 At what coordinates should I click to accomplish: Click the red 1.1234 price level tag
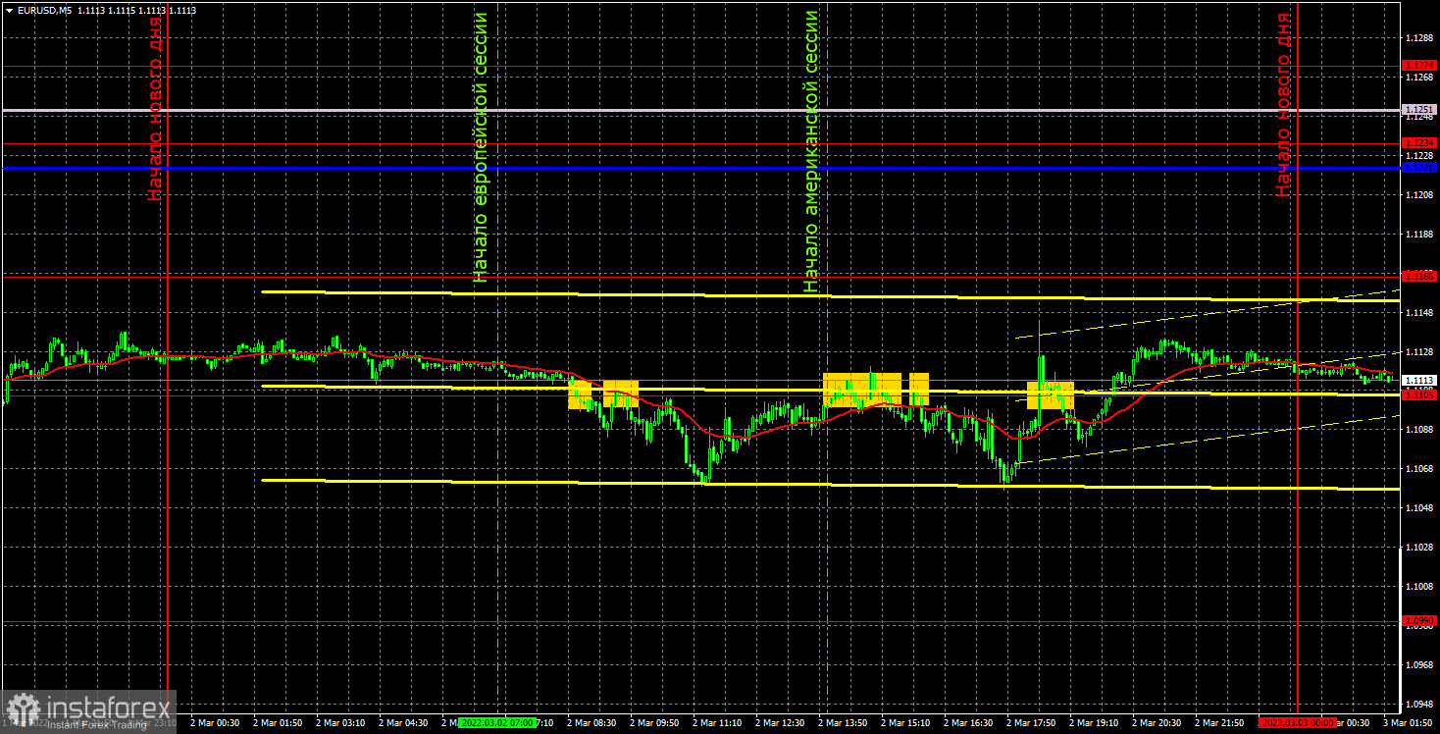click(1419, 143)
